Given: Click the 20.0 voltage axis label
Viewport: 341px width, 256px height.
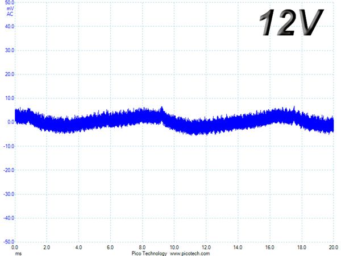Looking at the screenshot, I should [x=10, y=74].
